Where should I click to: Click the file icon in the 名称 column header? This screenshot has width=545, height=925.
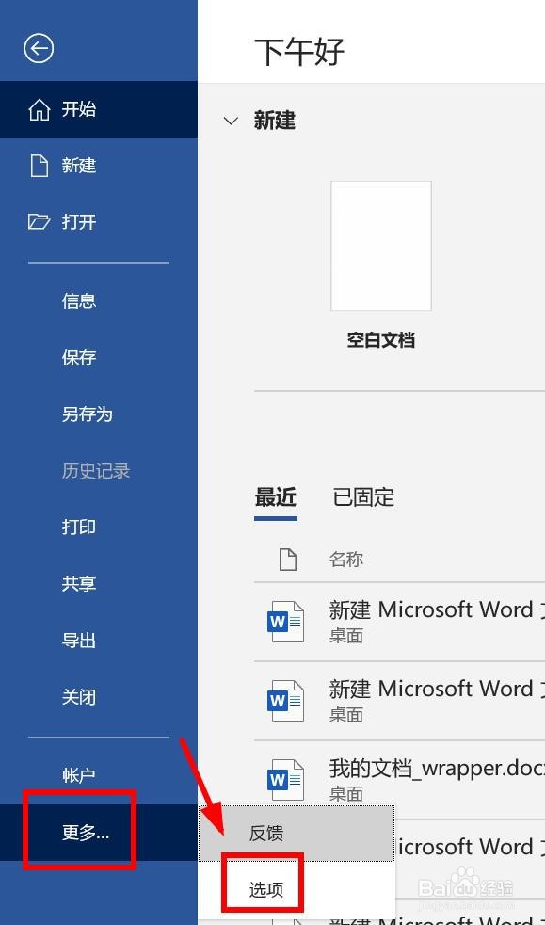click(287, 560)
